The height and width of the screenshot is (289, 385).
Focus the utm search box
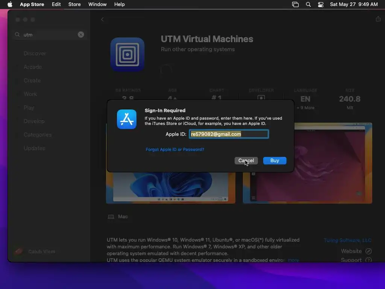(49, 35)
